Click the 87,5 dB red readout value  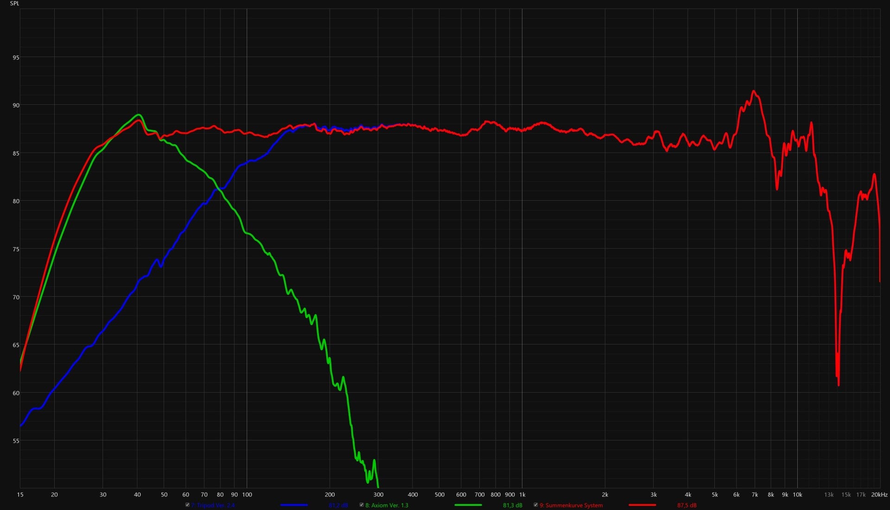687,505
